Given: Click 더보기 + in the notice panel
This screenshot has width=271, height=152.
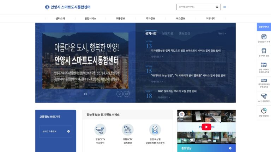Looking at the screenshot, I should [222, 33].
